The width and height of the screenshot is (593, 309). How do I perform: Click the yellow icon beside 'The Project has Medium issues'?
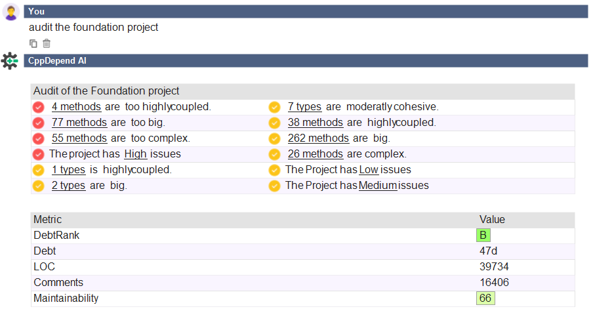coord(275,186)
